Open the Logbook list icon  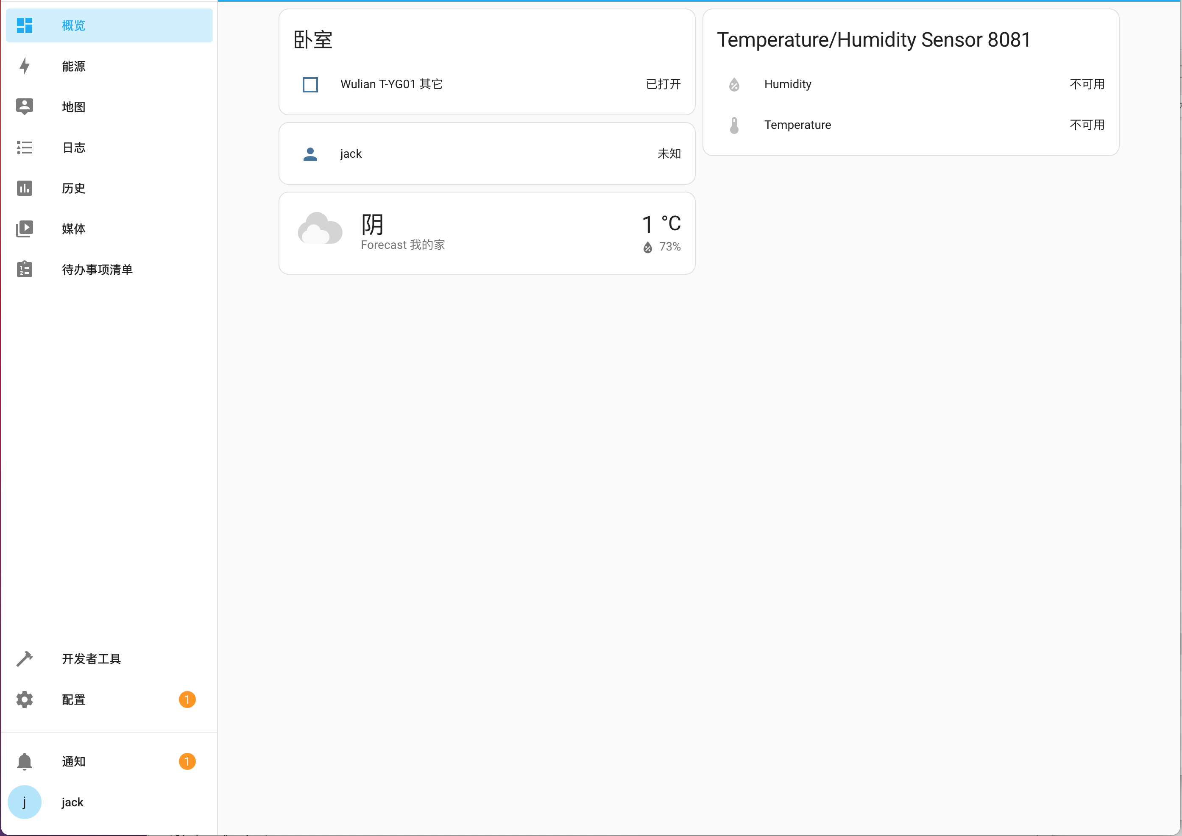tap(24, 147)
